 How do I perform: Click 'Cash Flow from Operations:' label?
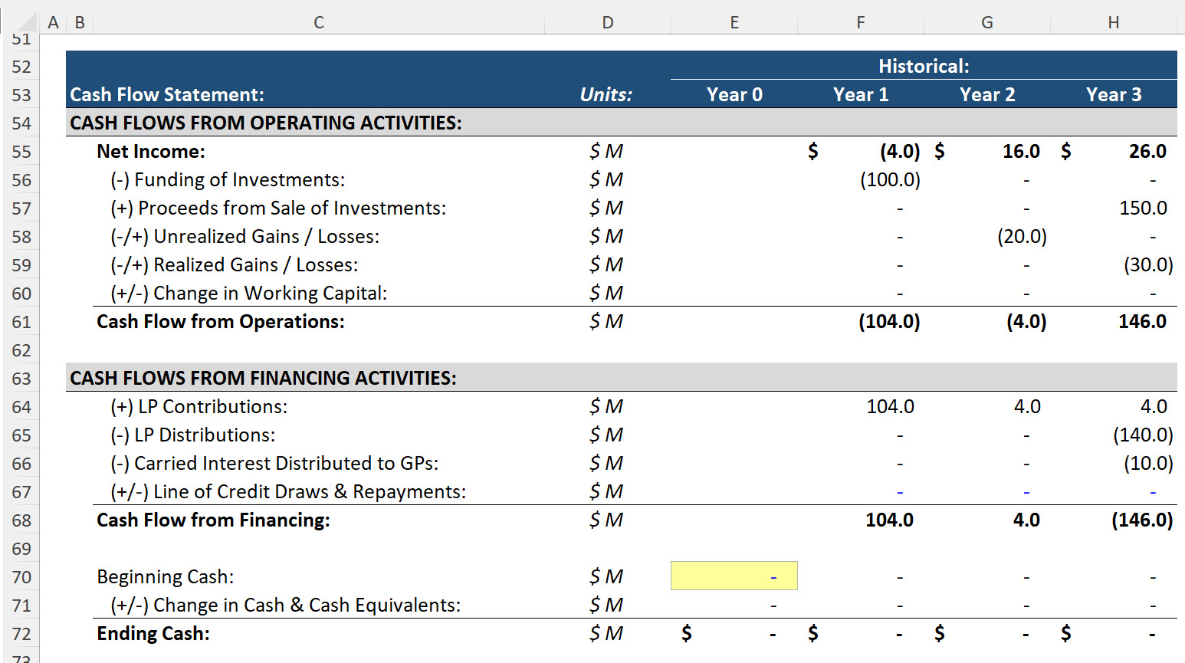coord(221,321)
